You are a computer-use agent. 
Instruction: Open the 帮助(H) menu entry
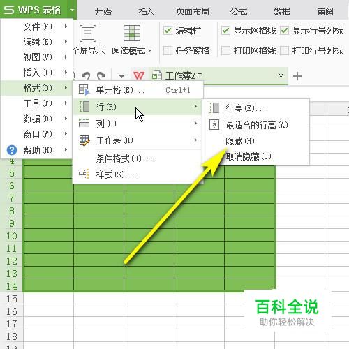(37, 150)
